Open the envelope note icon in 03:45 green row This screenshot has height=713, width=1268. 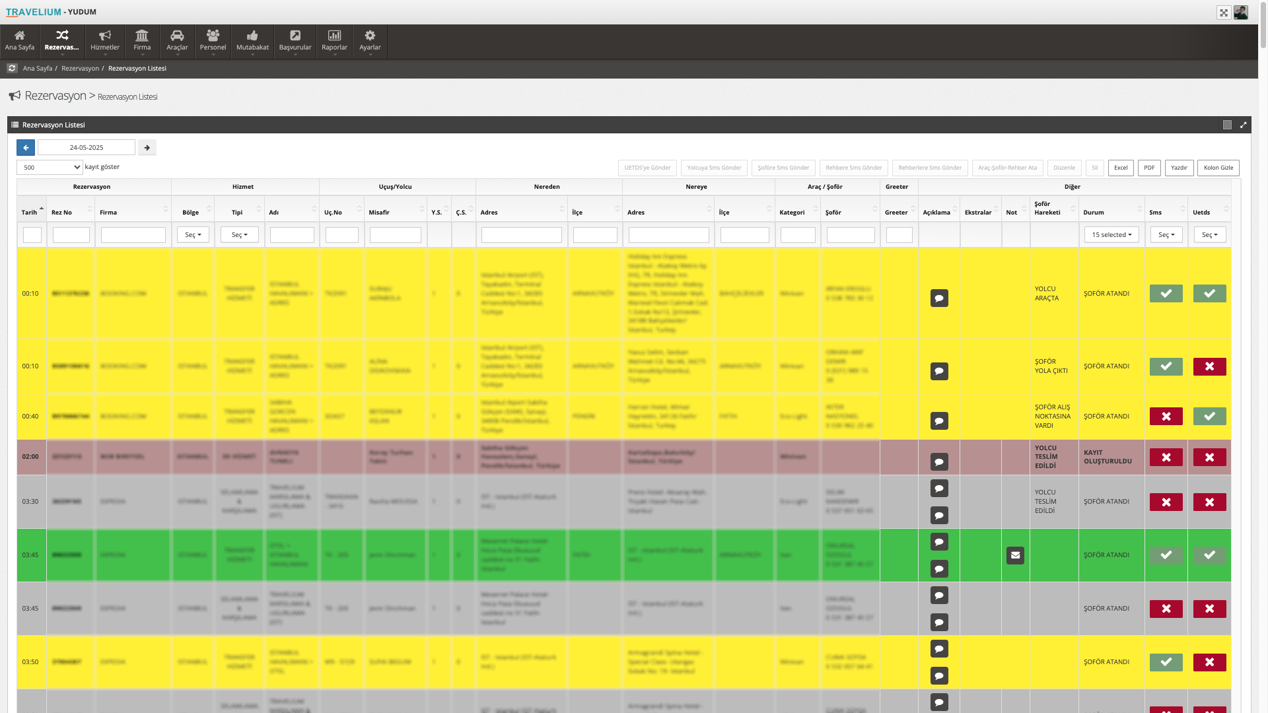click(1015, 555)
